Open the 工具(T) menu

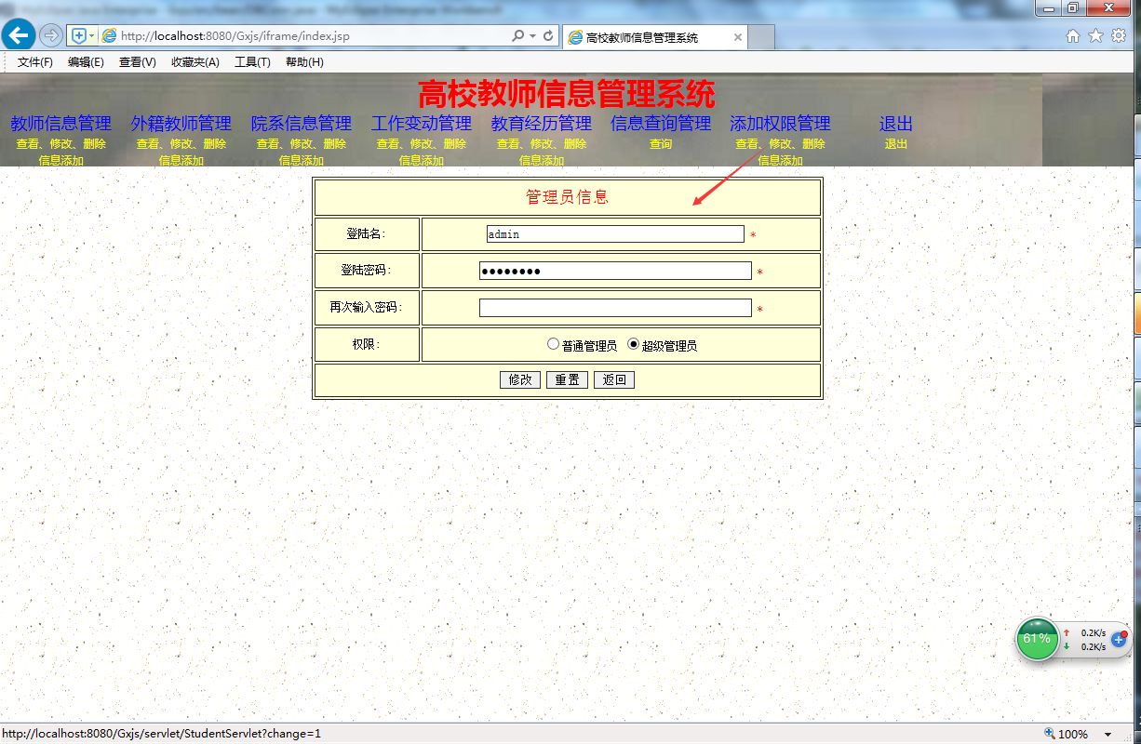click(252, 62)
